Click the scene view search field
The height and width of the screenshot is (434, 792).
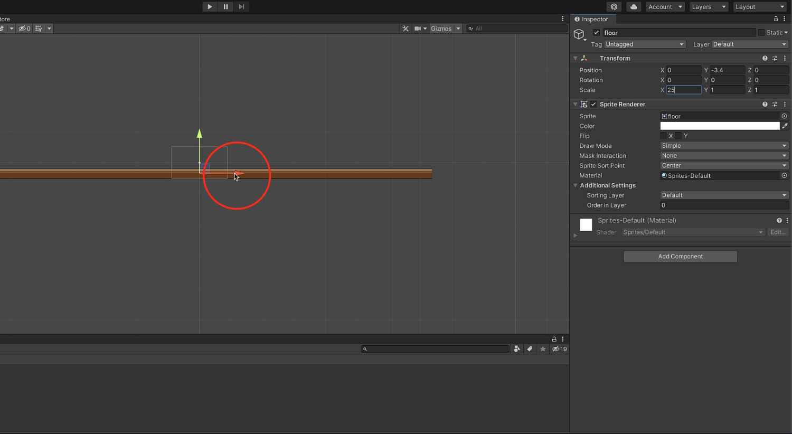(x=517, y=29)
